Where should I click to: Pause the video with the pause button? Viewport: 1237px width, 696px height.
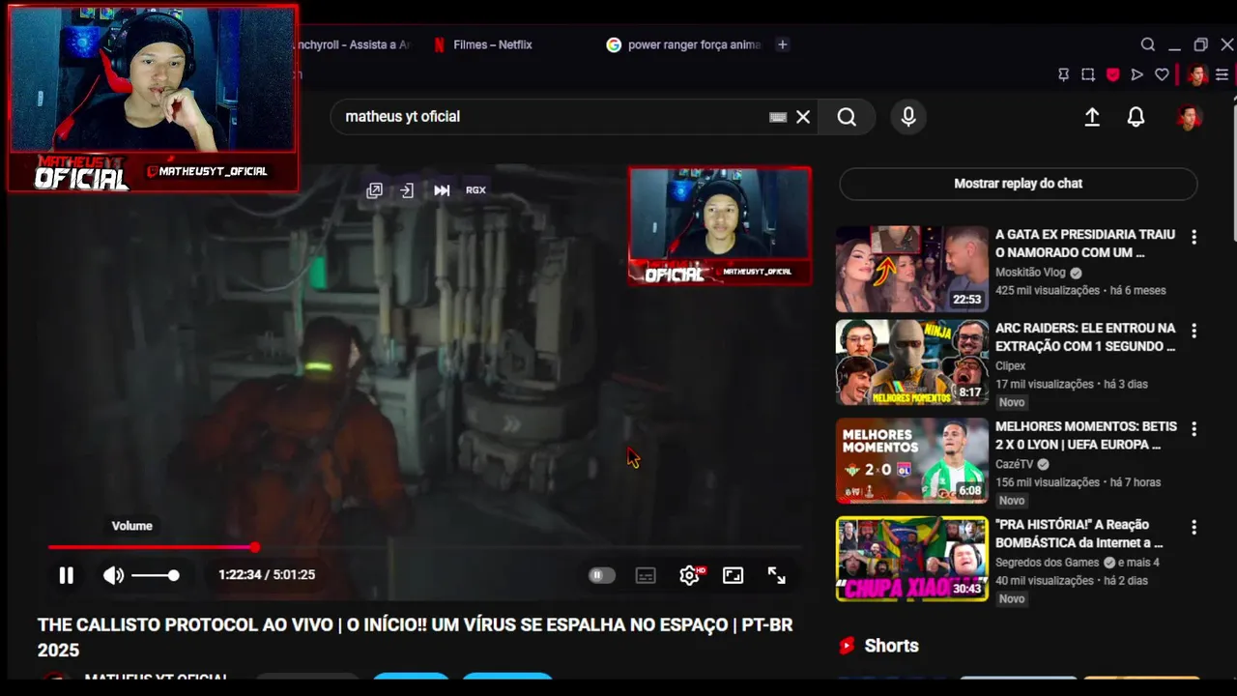coord(66,575)
